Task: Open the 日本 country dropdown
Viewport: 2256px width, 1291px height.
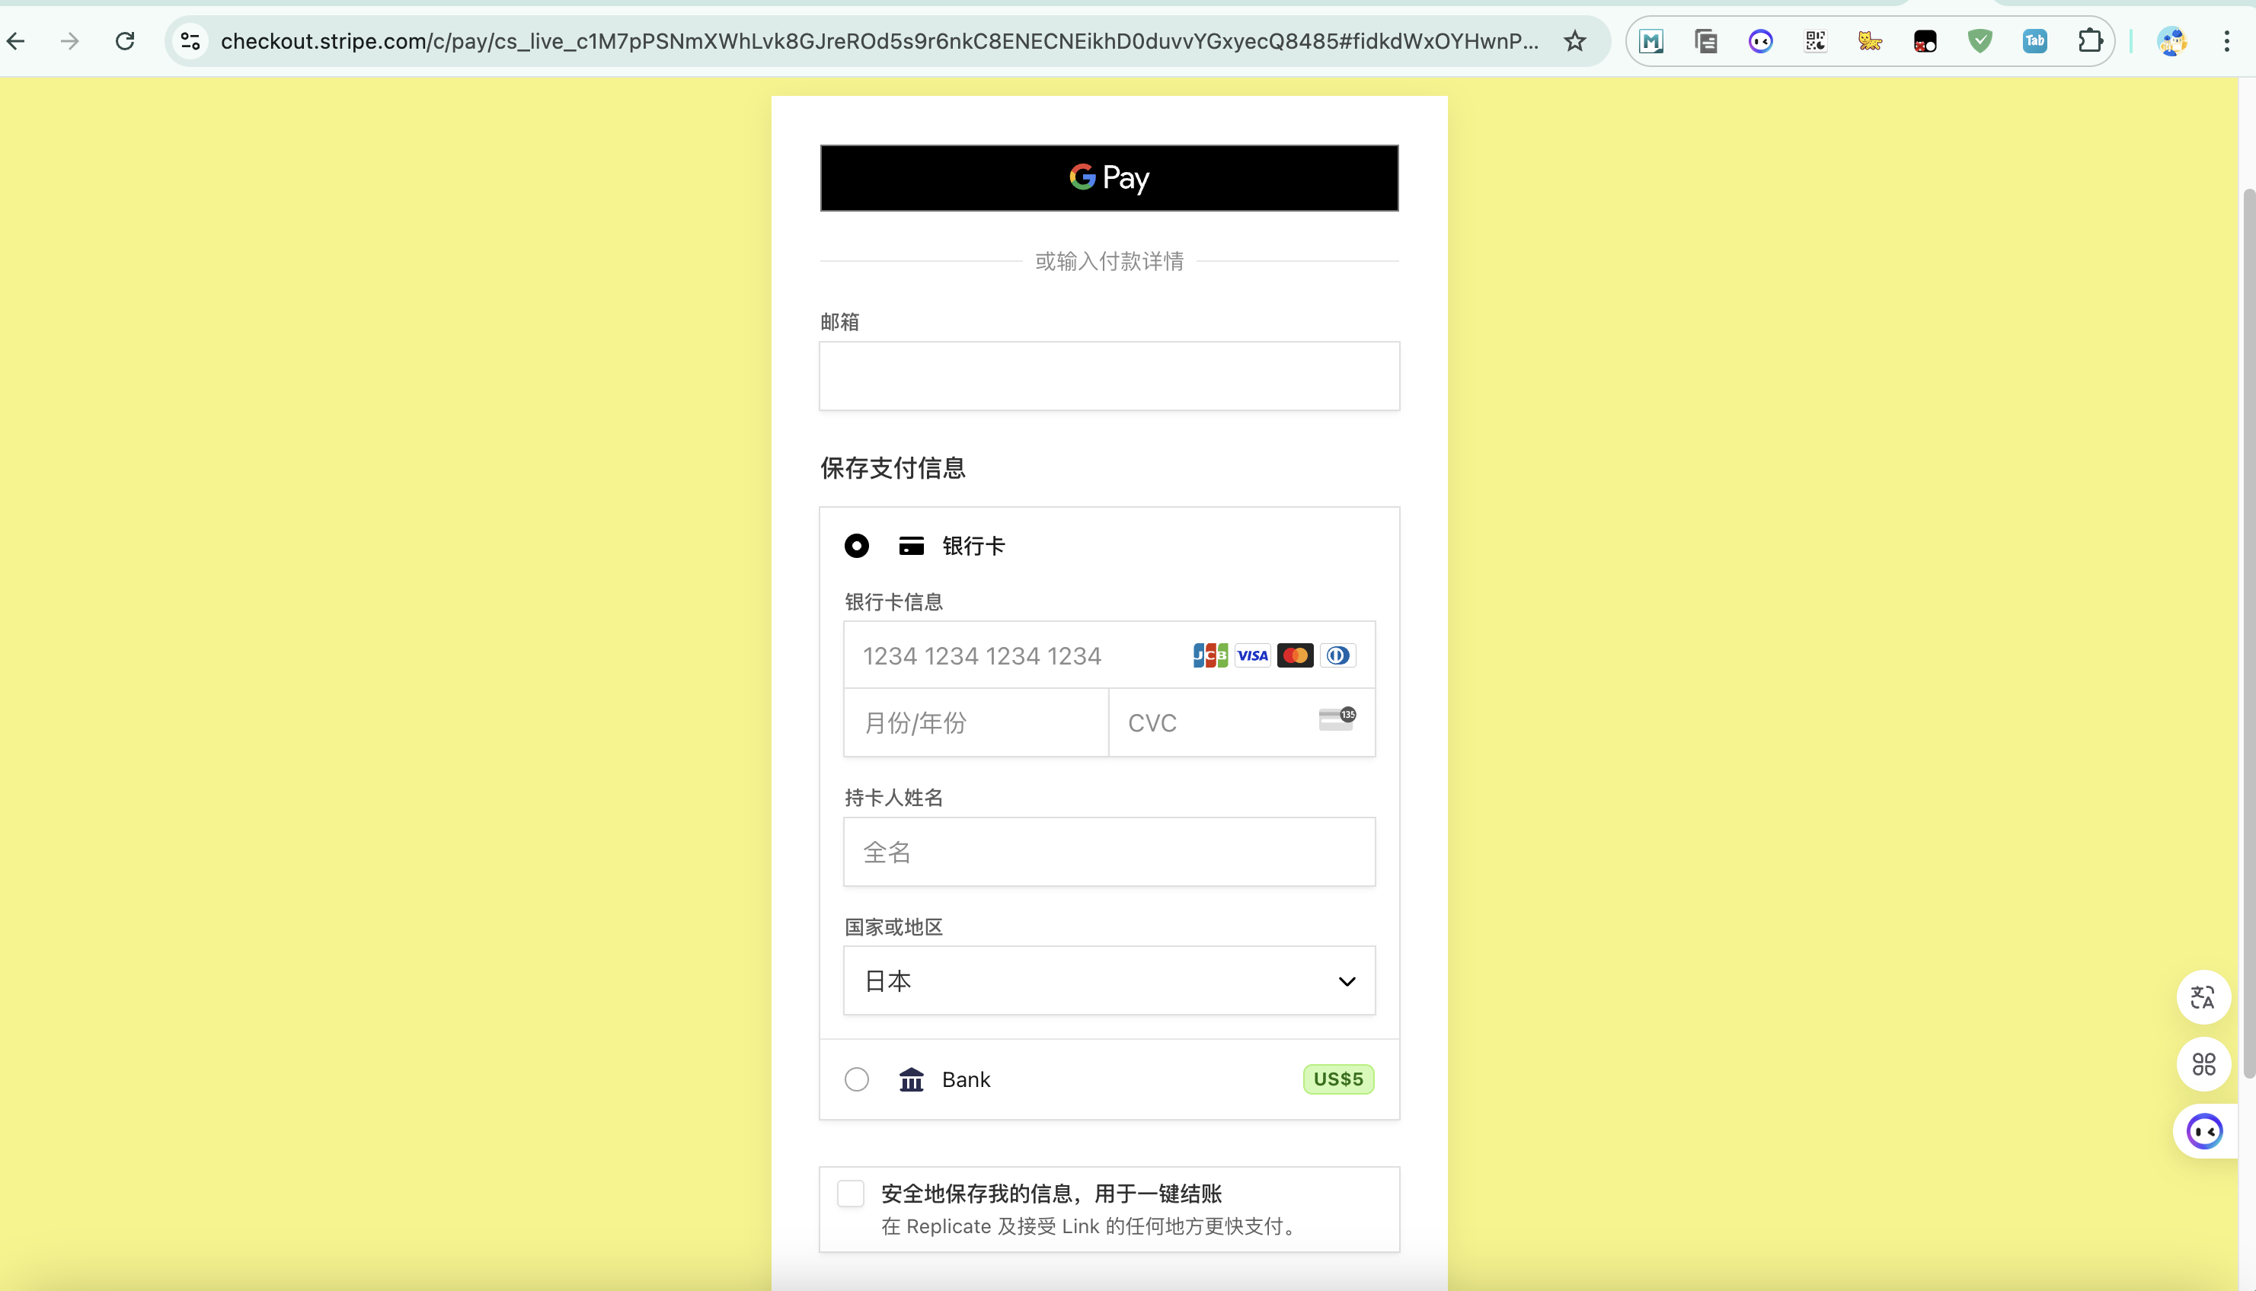Action: (1109, 980)
